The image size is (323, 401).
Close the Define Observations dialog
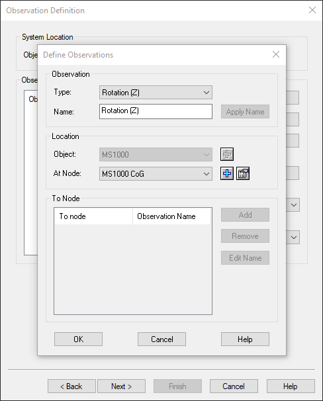[276, 54]
